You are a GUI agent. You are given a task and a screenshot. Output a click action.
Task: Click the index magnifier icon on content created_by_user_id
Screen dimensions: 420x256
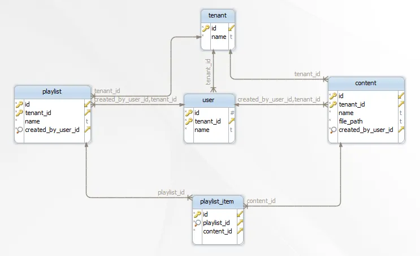tap(333, 130)
